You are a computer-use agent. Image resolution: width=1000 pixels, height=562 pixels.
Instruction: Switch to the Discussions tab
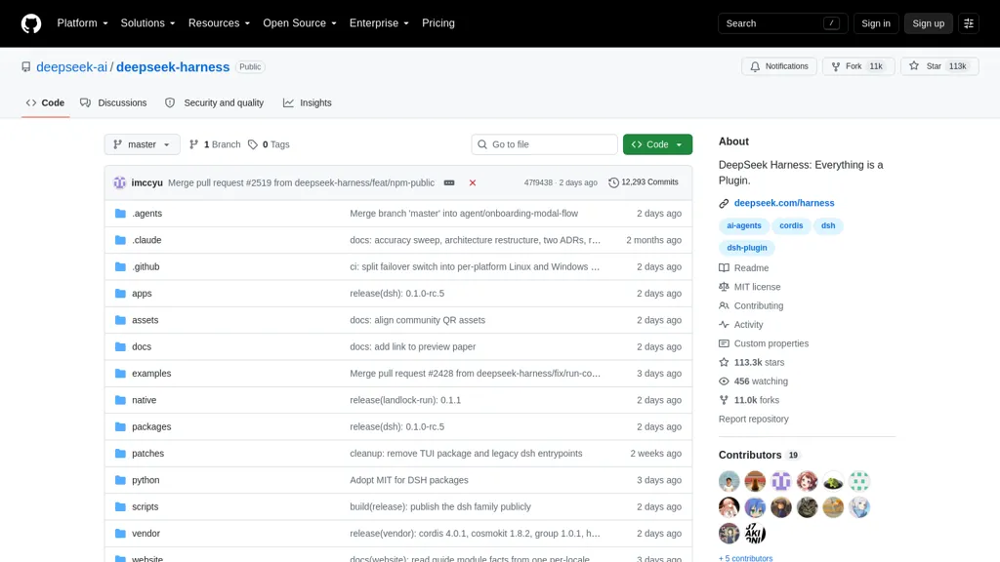113,102
